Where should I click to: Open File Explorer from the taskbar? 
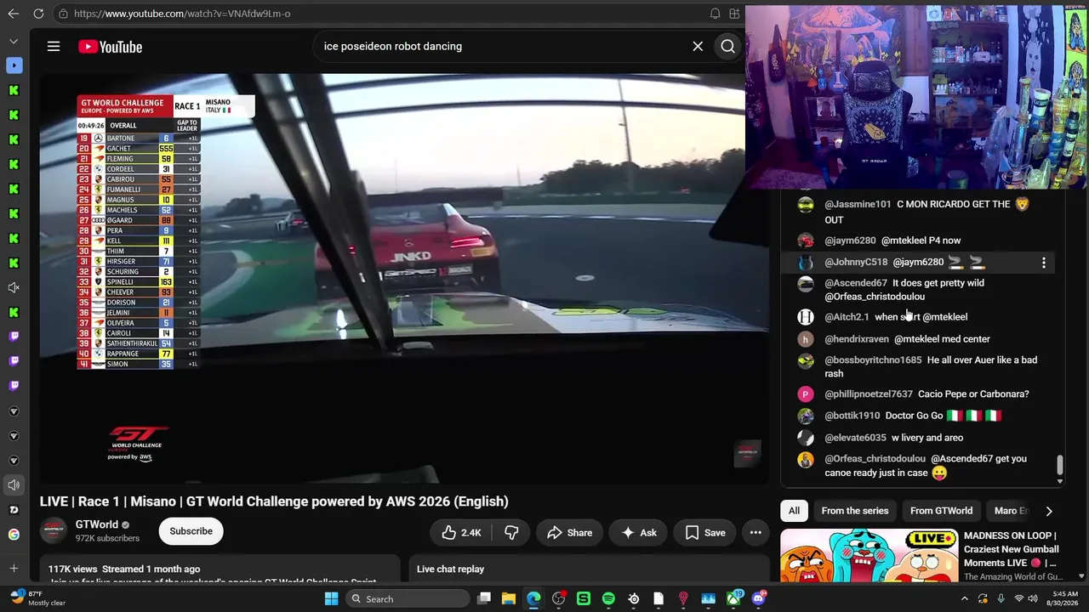pos(509,599)
